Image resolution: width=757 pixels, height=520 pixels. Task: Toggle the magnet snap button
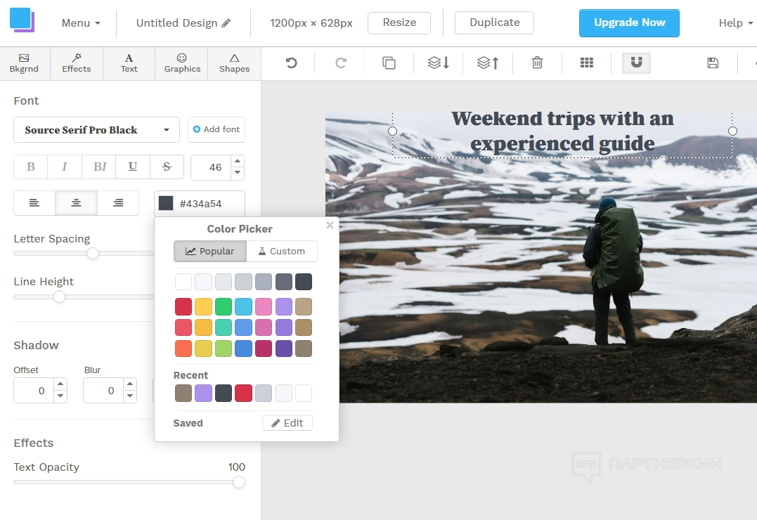[x=636, y=63]
